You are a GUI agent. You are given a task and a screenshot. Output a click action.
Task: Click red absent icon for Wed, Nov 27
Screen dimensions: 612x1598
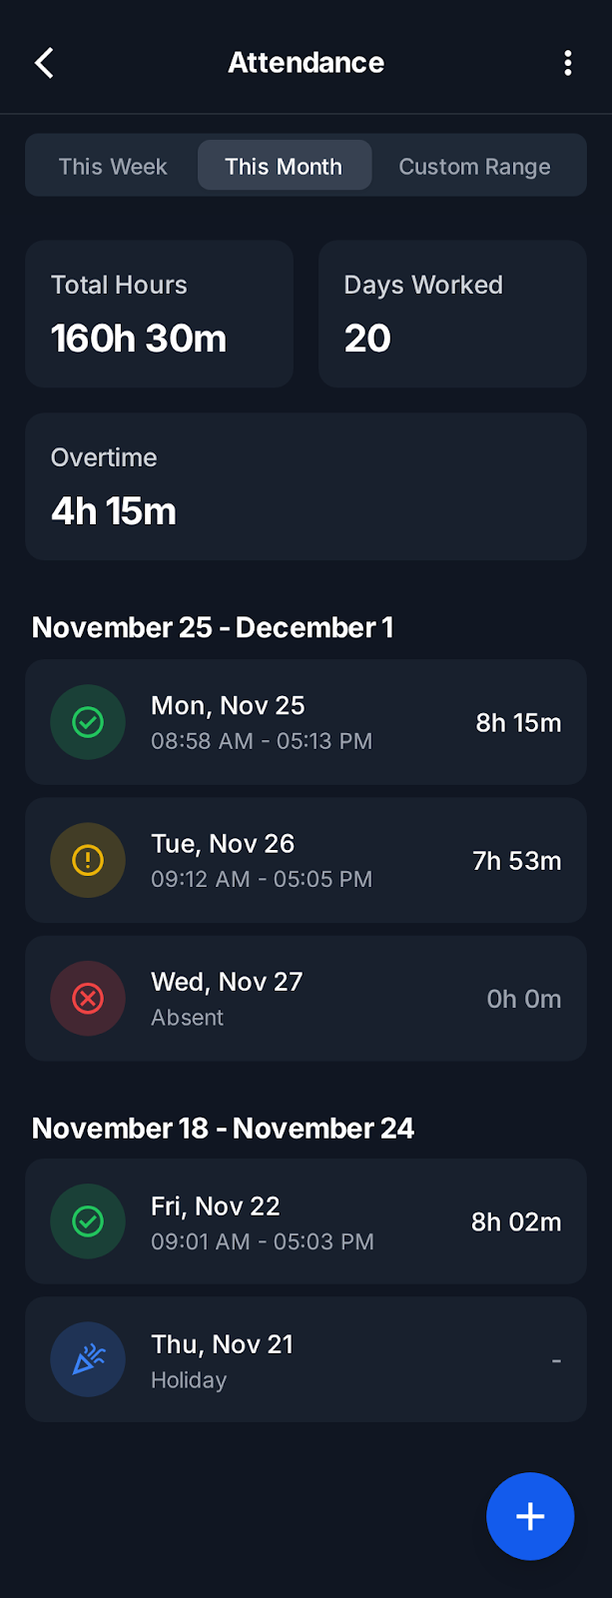[x=88, y=998]
